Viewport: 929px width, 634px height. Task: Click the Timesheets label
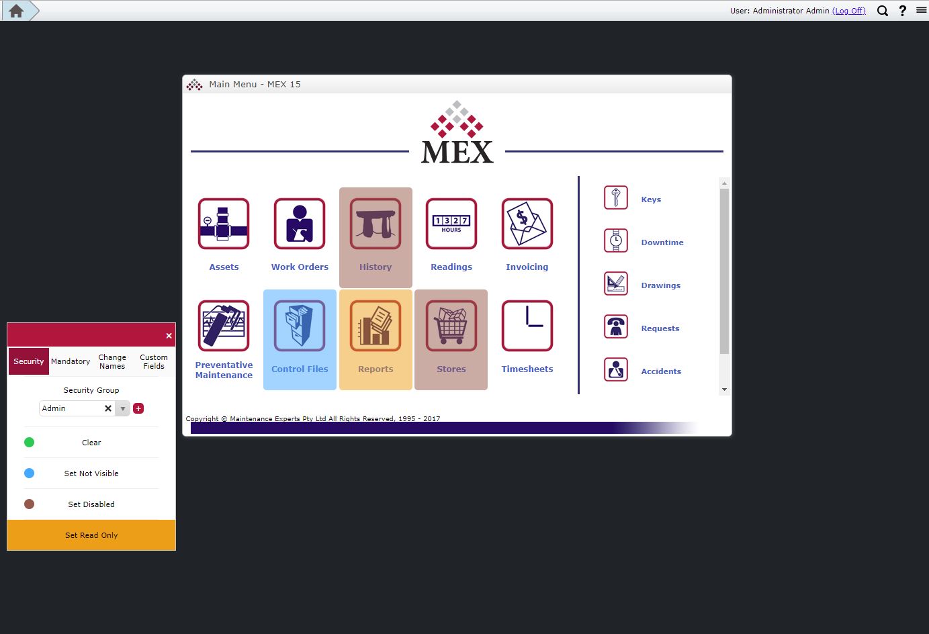(x=527, y=369)
